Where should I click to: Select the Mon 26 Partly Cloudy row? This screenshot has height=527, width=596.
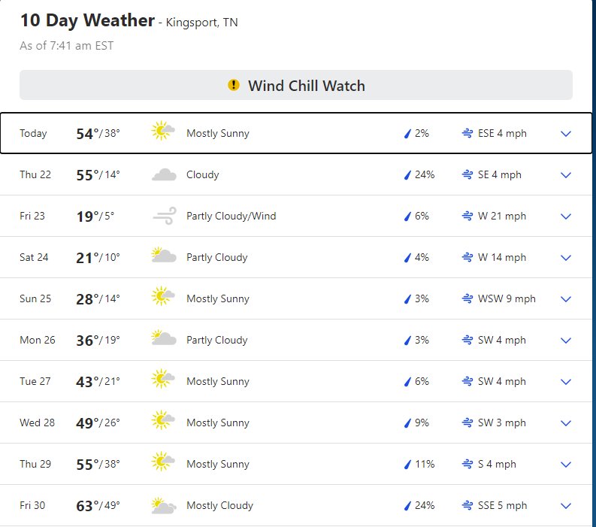(x=296, y=340)
